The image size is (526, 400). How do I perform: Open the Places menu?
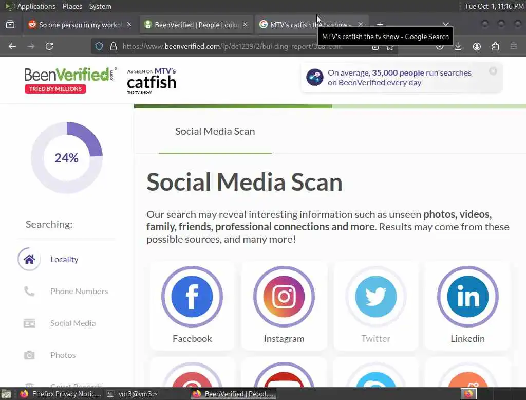(72, 6)
